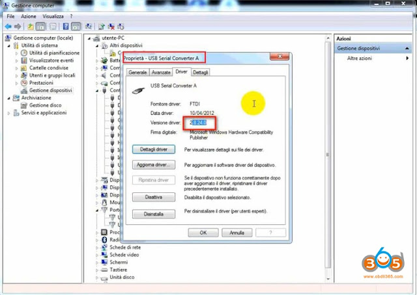This screenshot has height=295, width=417.
Task: Click the utente-PC computer icon
Action: [x=96, y=38]
